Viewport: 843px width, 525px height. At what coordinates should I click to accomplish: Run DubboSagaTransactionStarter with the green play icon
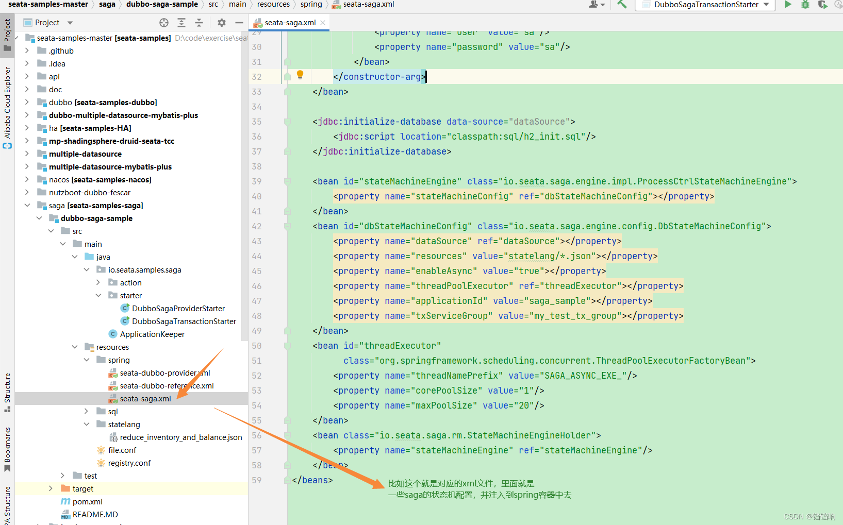788,5
